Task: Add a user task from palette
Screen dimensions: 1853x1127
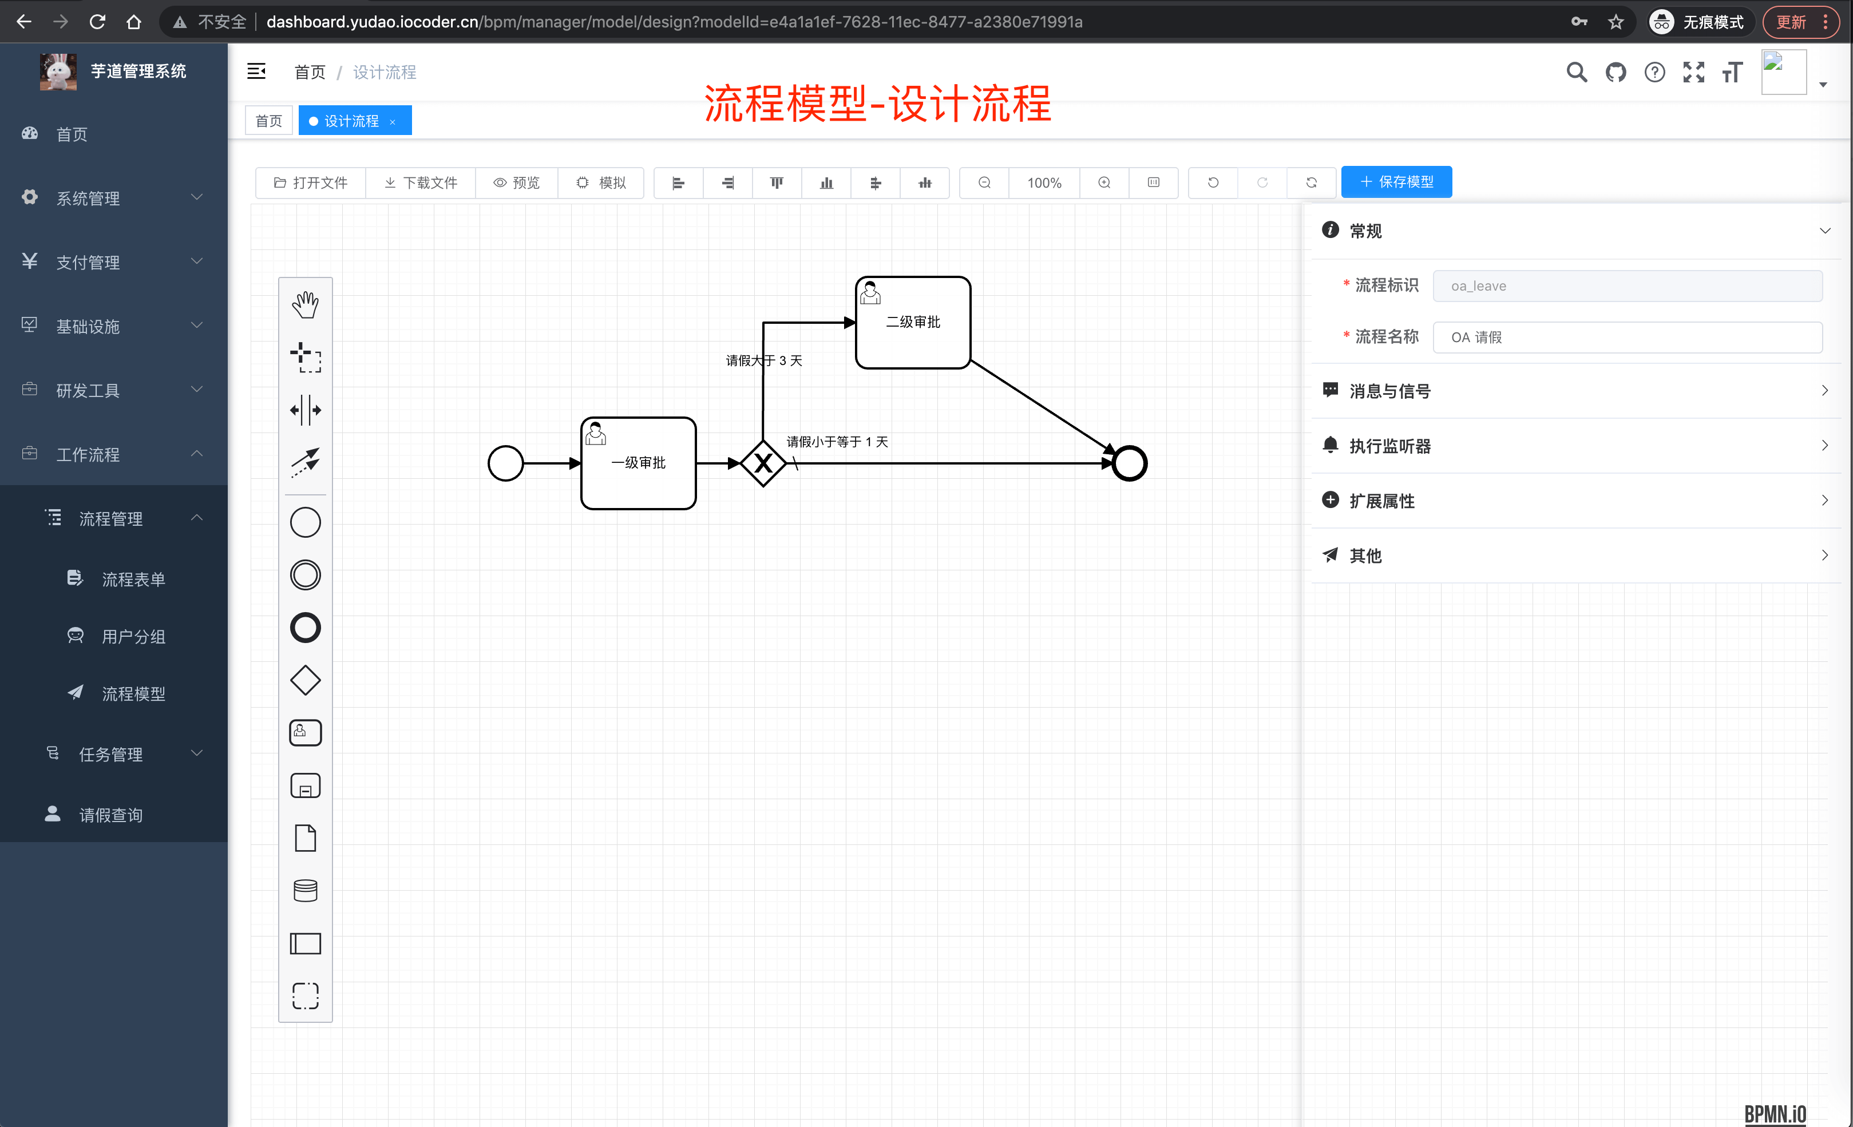Action: 304,732
